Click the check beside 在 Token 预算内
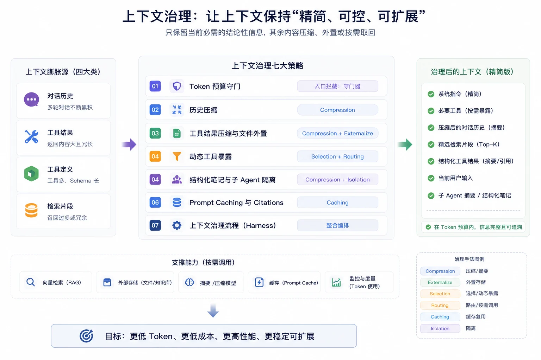This screenshot has width=541, height=360. pos(428,227)
